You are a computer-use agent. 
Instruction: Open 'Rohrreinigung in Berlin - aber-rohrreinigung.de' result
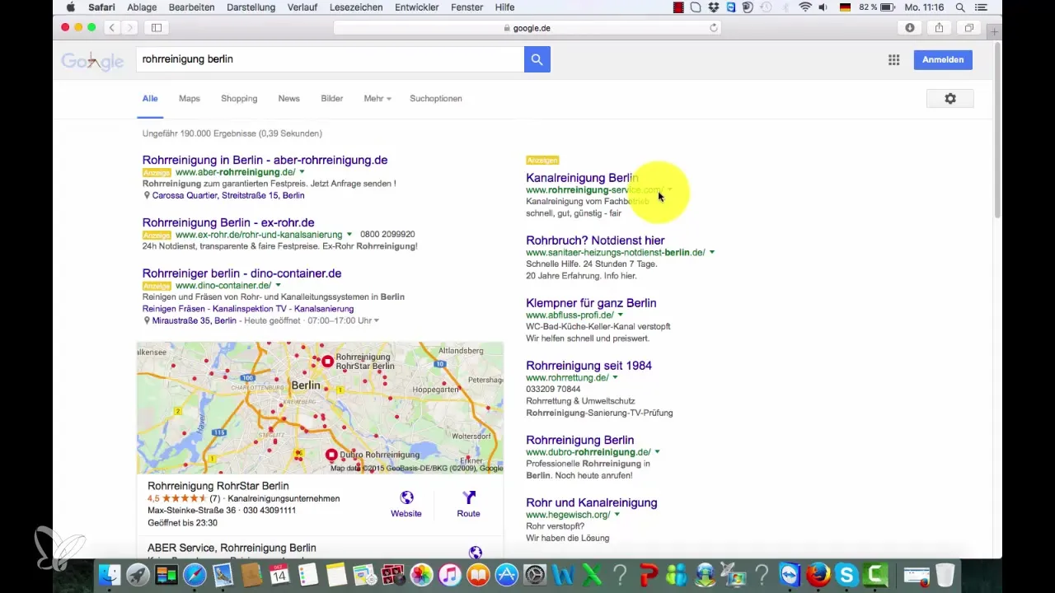tap(265, 160)
